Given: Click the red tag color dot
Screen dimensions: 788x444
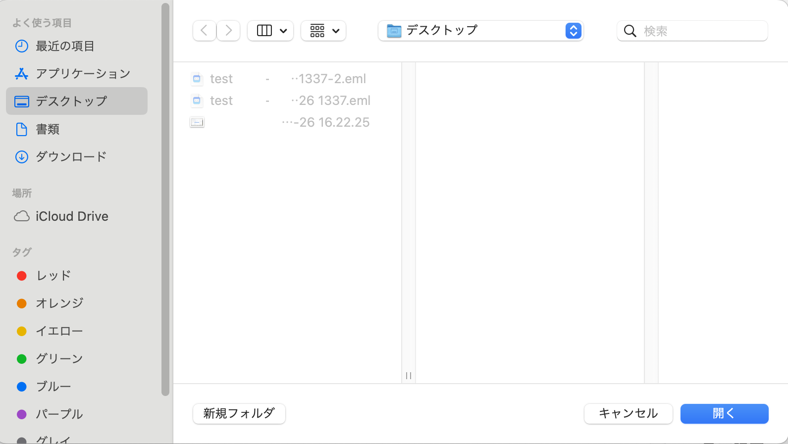Looking at the screenshot, I should pyautogui.click(x=22, y=276).
